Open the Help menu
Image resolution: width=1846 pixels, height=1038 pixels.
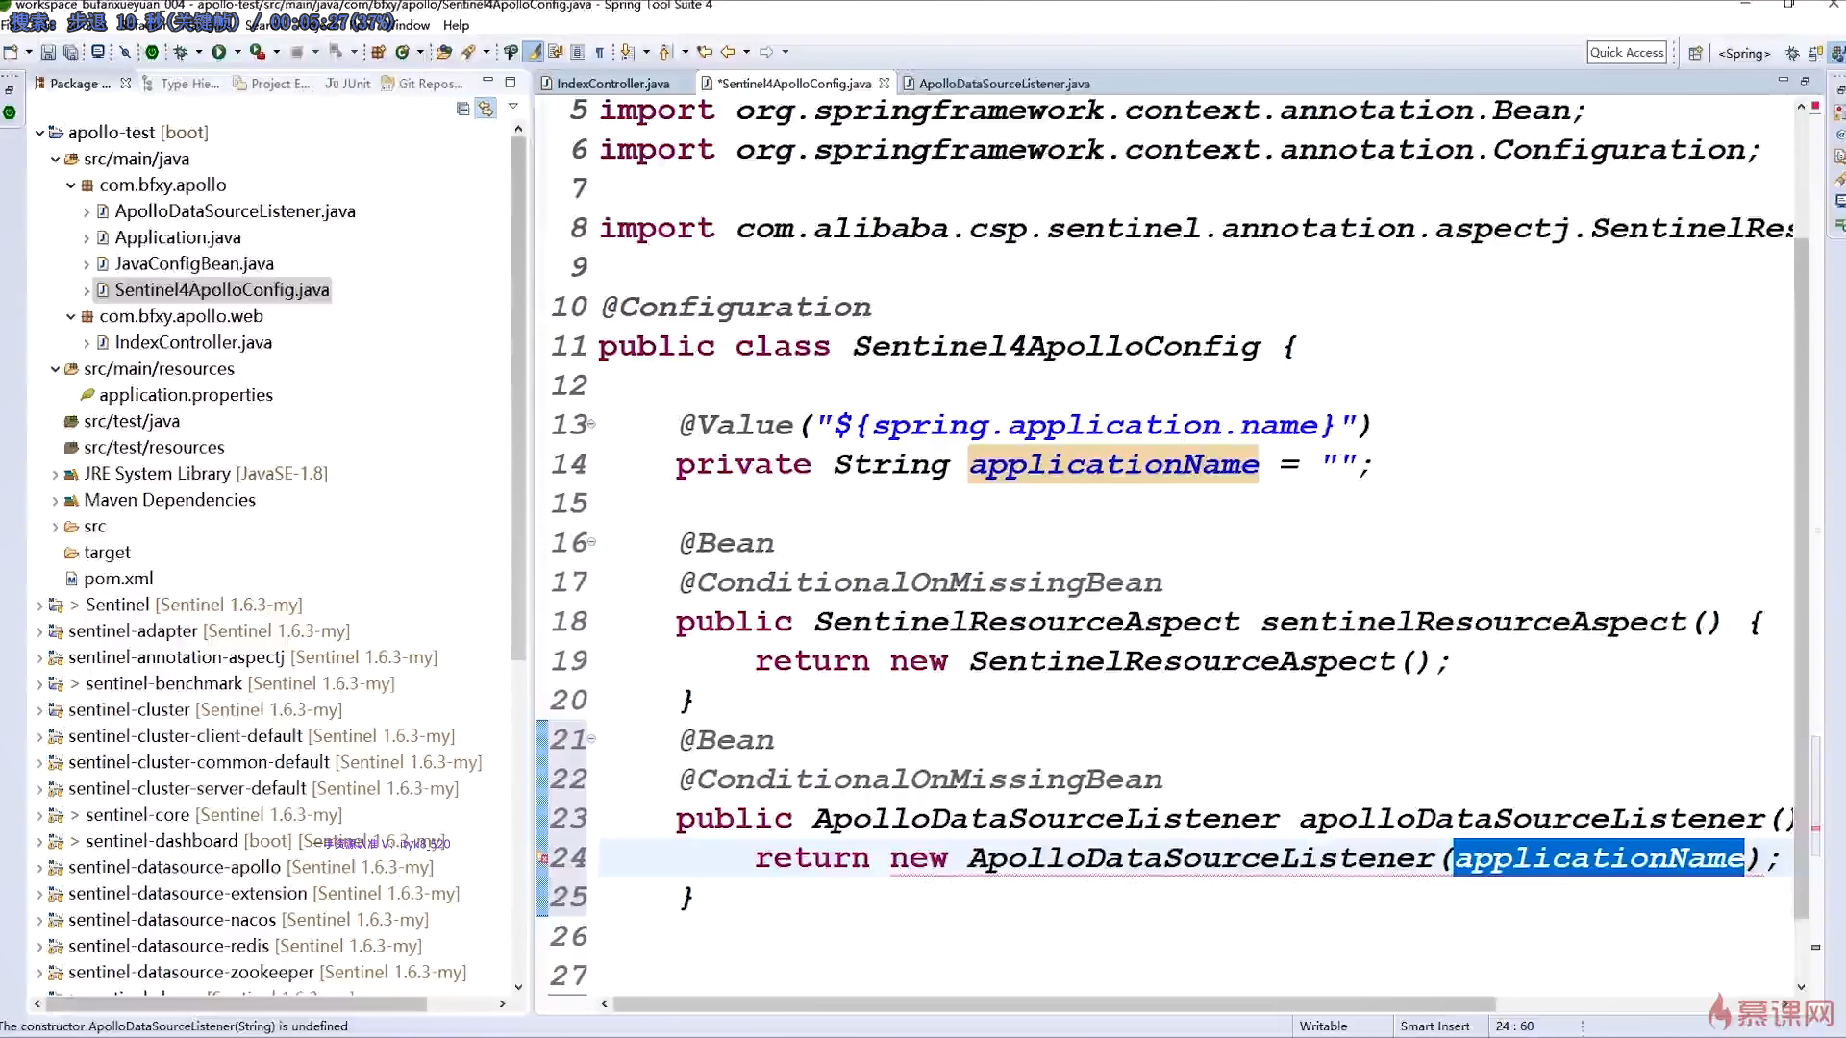(456, 25)
